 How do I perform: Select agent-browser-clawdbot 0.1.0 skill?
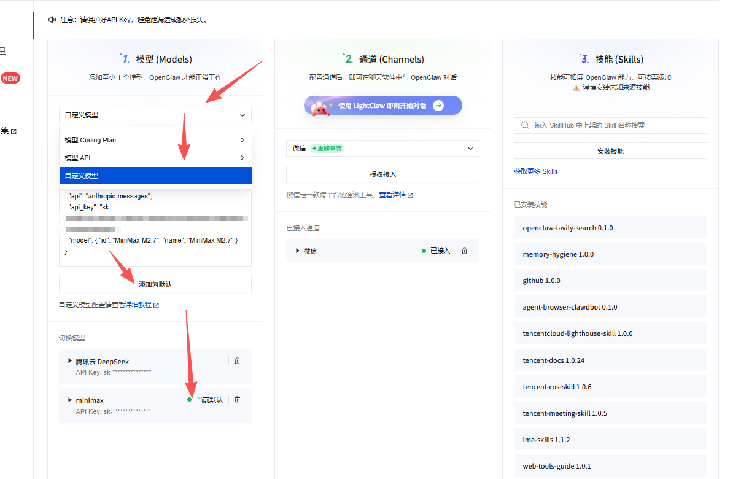point(610,306)
